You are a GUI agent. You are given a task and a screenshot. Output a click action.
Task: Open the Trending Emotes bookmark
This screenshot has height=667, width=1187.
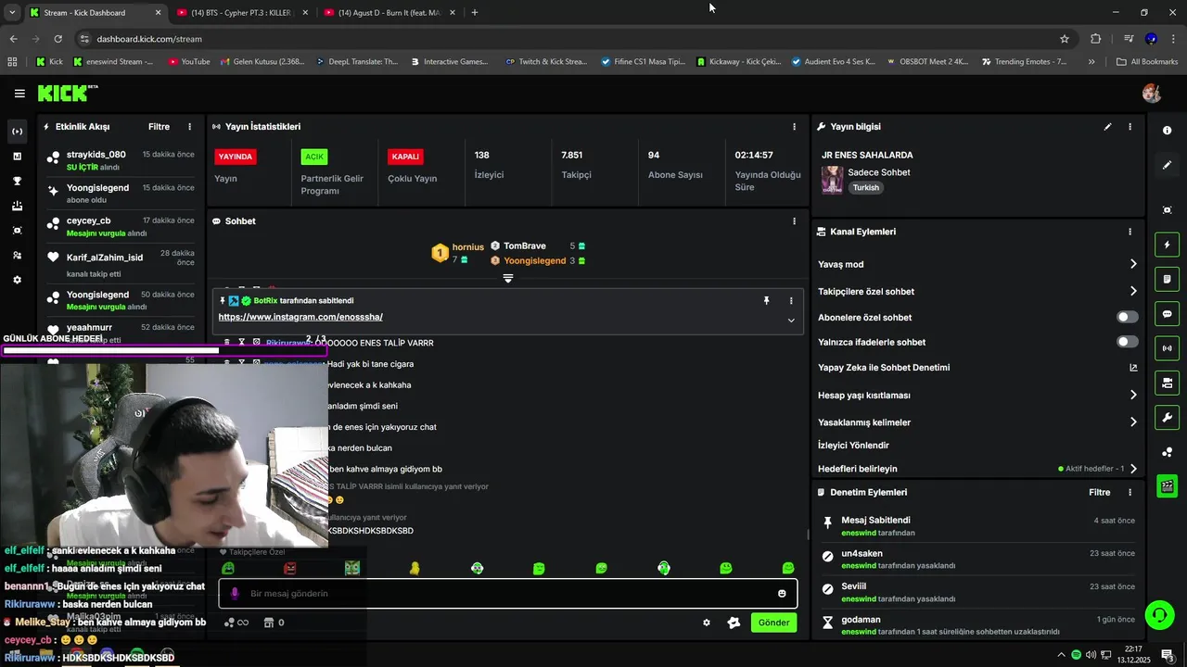(1024, 62)
